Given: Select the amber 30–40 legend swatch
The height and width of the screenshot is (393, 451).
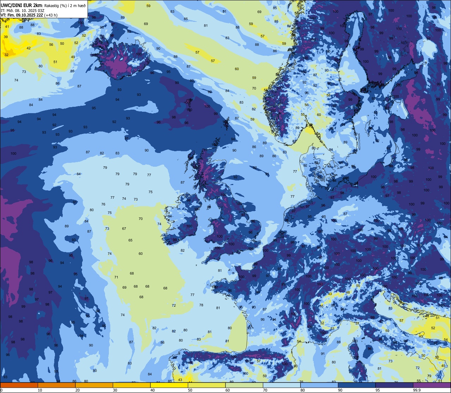Looking at the screenshot, I should [x=131, y=385].
